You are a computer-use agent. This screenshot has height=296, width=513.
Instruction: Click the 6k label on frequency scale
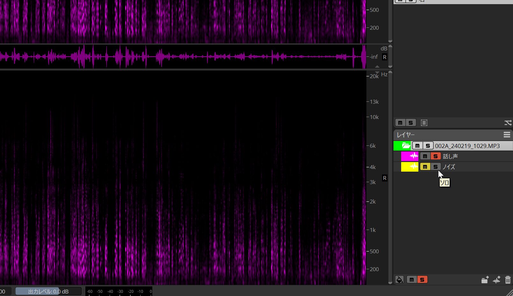[x=373, y=146]
